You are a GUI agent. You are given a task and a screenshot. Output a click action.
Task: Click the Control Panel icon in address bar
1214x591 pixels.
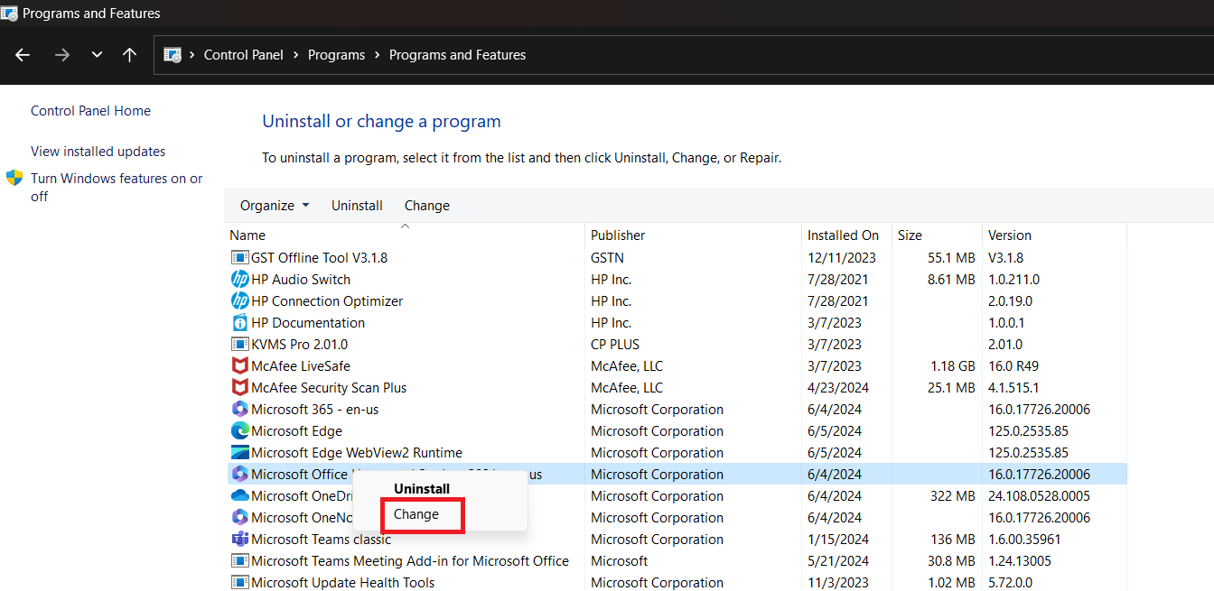(x=173, y=55)
